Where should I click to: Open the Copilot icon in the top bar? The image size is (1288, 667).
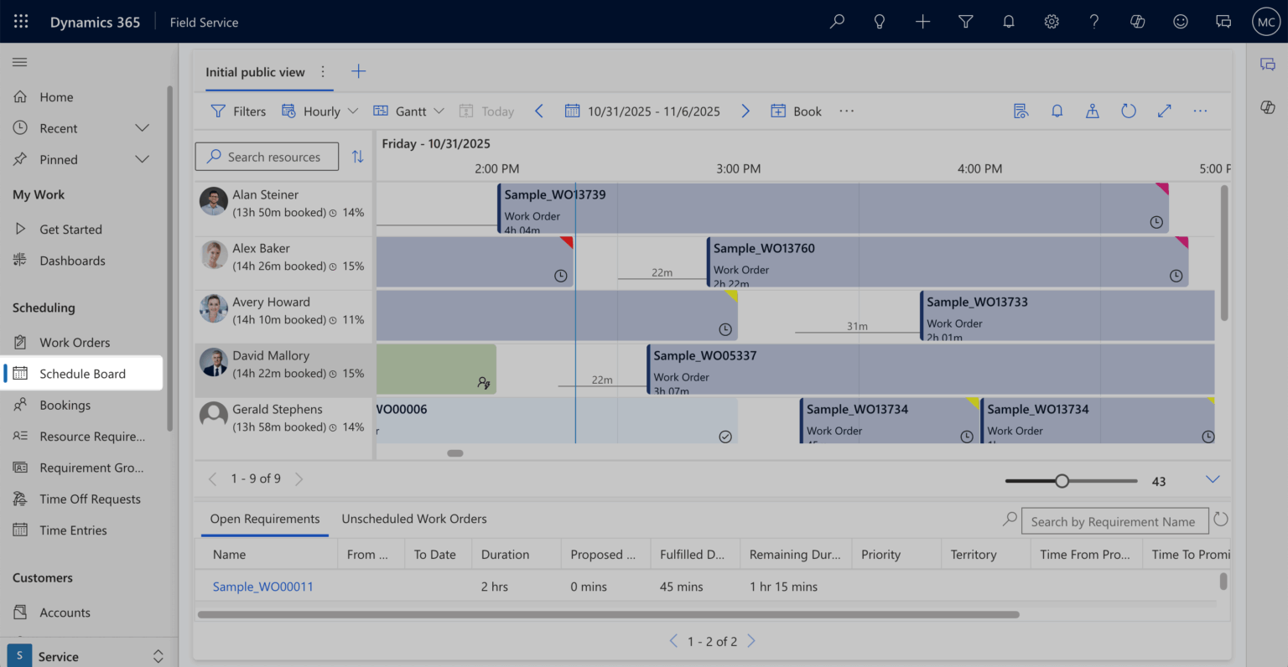tap(1137, 21)
